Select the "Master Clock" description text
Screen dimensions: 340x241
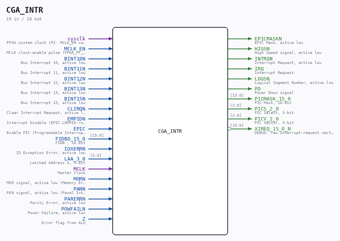pos(71,172)
